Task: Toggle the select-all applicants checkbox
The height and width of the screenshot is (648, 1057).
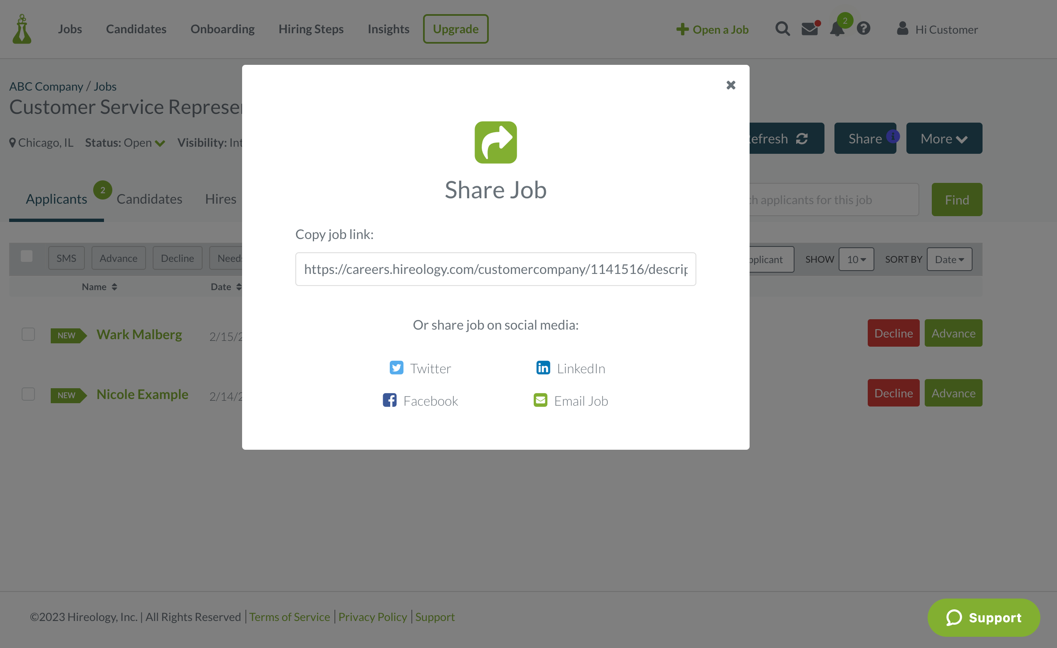Action: pyautogui.click(x=27, y=256)
